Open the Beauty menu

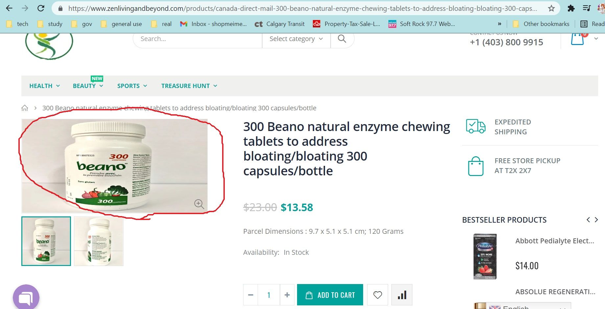(88, 86)
